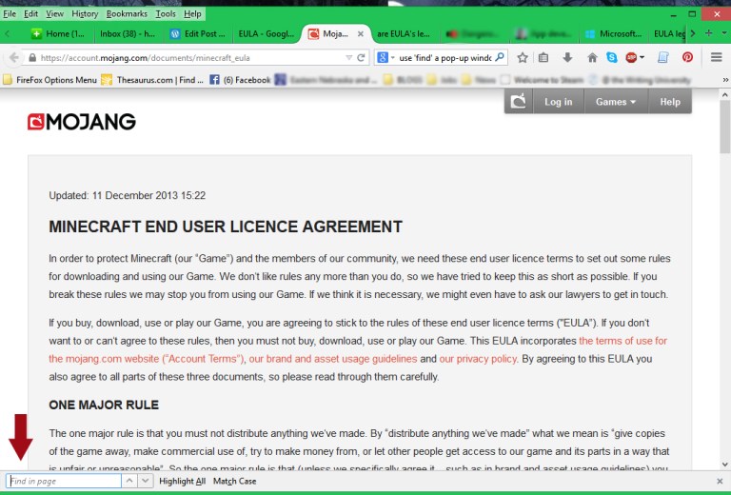This screenshot has width=731, height=495.
Task: Open the FireFox Options Menu bookmark
Action: pos(50,80)
